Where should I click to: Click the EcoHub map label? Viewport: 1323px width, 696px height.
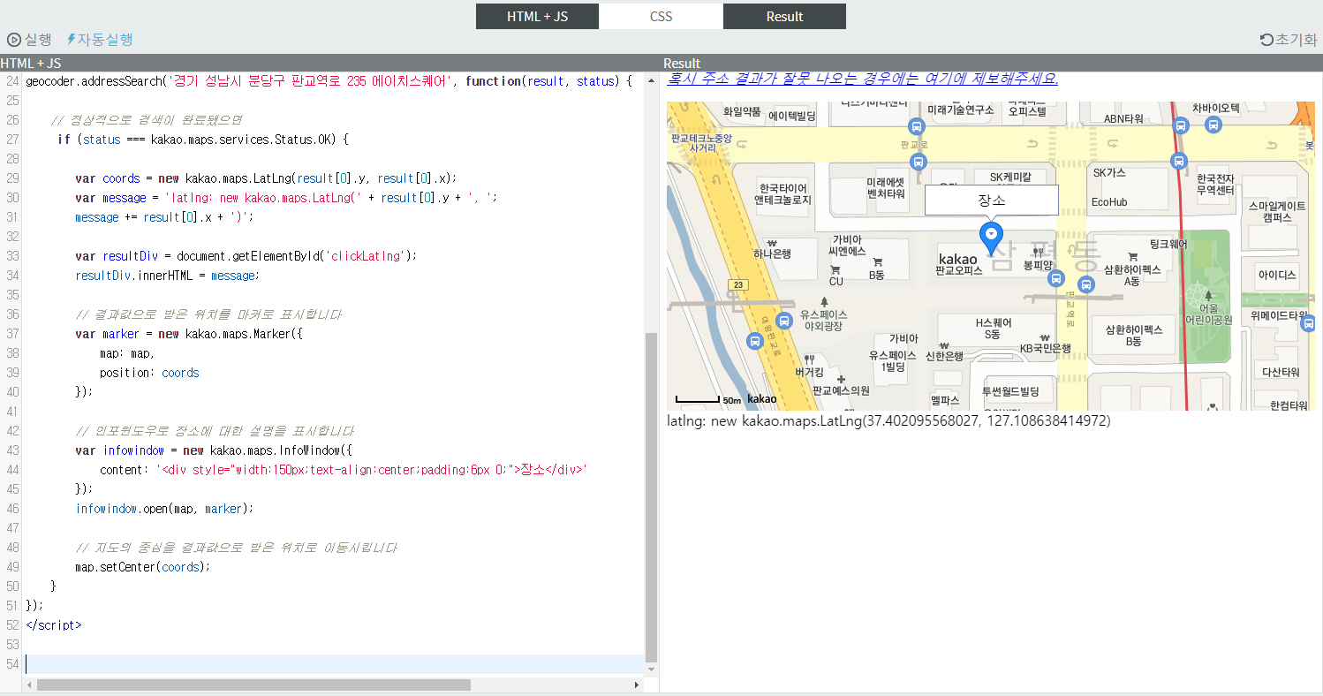tap(1109, 202)
